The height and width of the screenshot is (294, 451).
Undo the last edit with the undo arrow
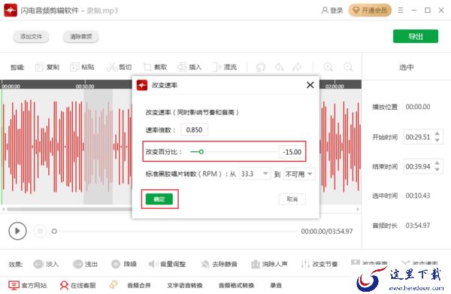click(x=279, y=67)
